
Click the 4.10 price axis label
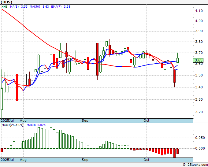click(x=199, y=11)
